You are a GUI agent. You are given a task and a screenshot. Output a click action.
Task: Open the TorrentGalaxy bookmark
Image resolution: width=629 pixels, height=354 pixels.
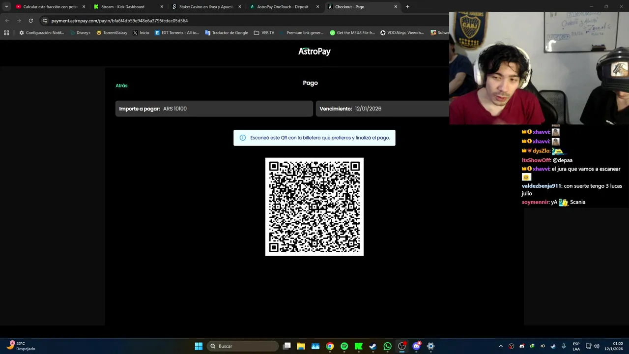pos(112,33)
